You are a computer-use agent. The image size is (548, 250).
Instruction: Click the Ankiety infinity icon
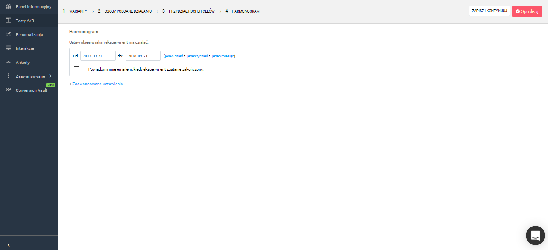8,62
